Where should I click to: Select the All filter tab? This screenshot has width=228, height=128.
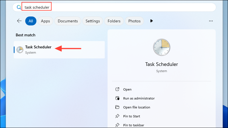pyautogui.click(x=31, y=21)
